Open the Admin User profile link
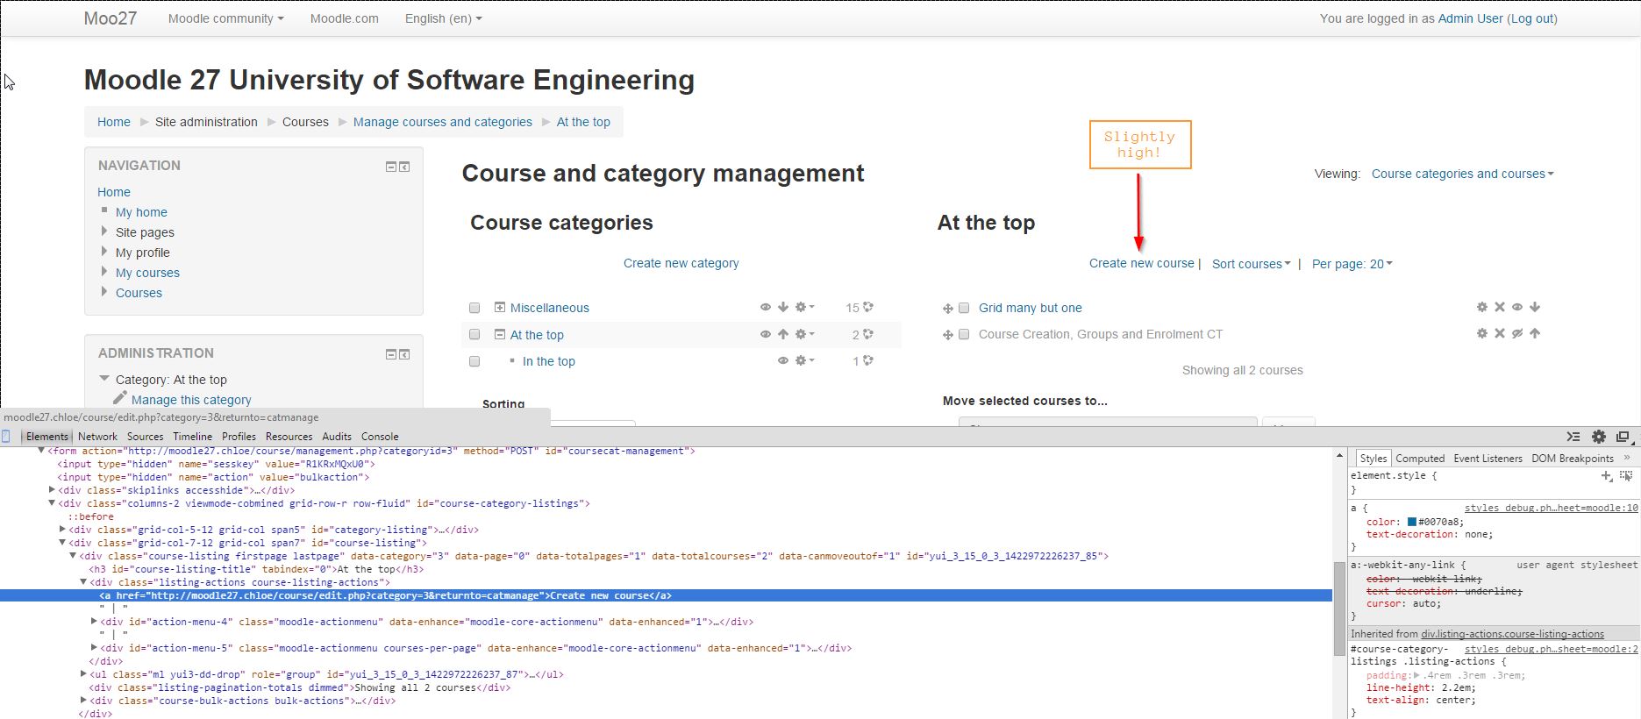 pos(1471,18)
